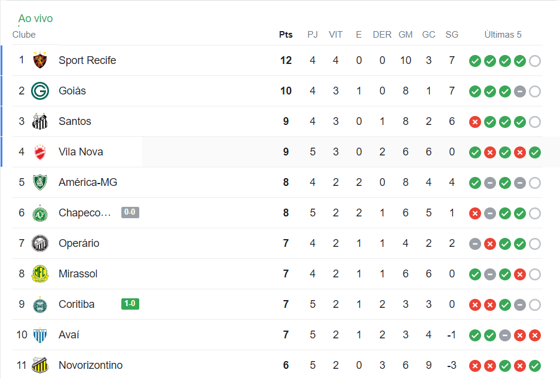Click the Últimas 5 column header

point(503,35)
